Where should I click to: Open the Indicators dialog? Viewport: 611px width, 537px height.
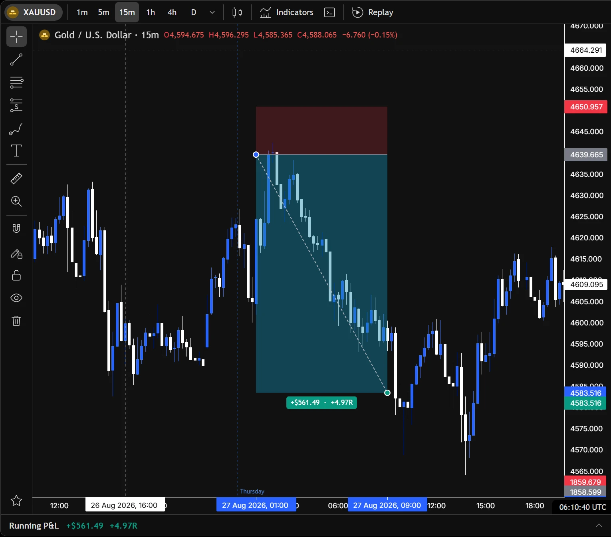(x=286, y=12)
